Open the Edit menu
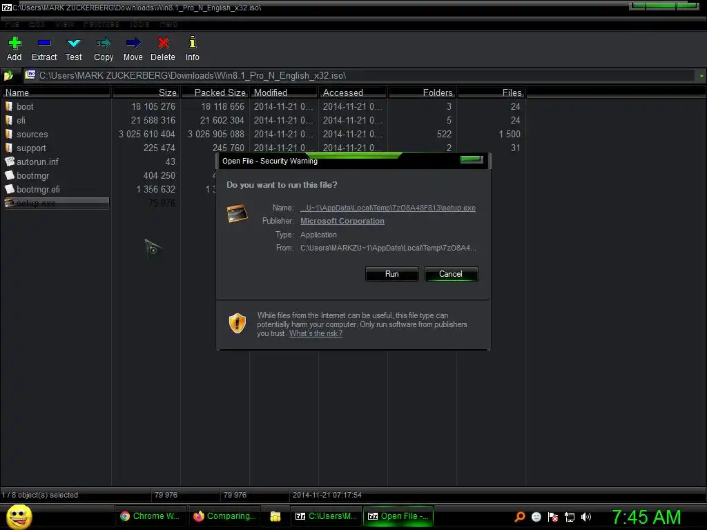Screen dimensions: 707x530 (37, 24)
